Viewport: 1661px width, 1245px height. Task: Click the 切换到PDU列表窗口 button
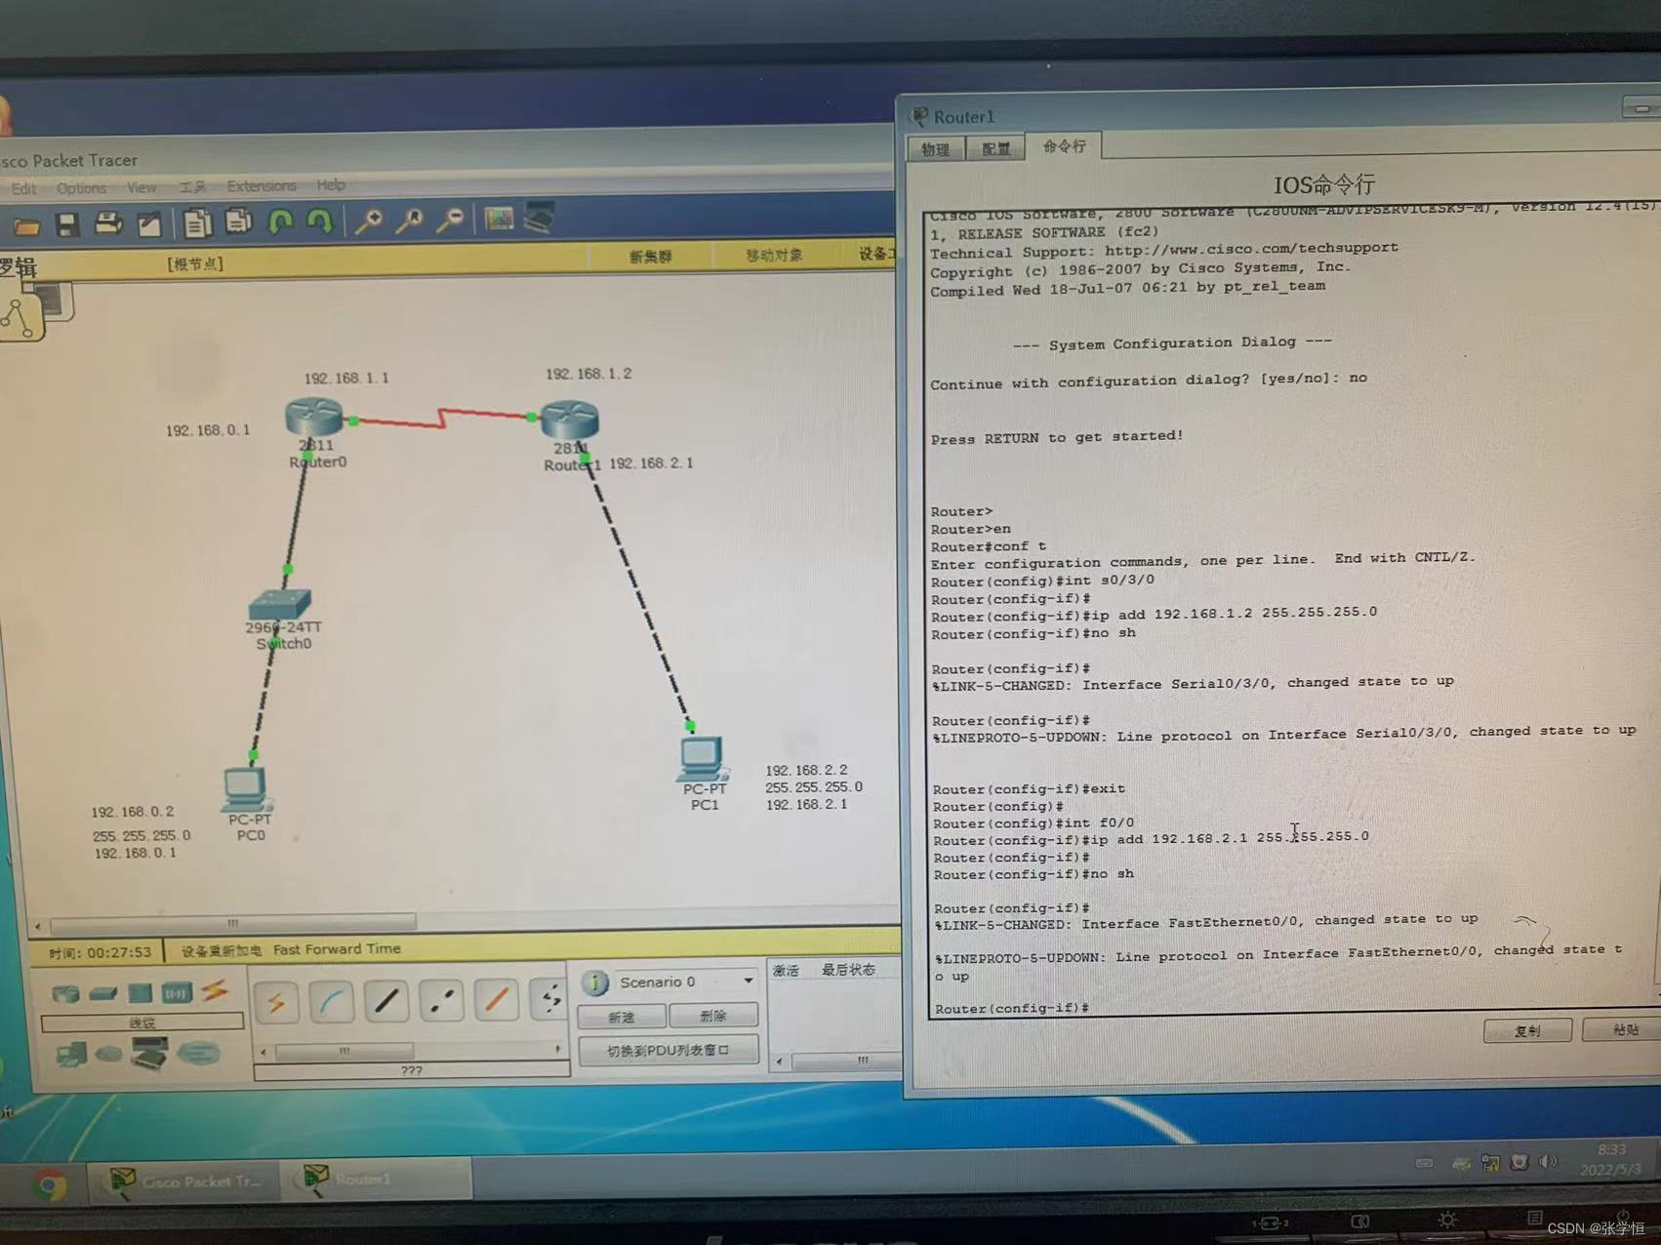pos(668,1051)
